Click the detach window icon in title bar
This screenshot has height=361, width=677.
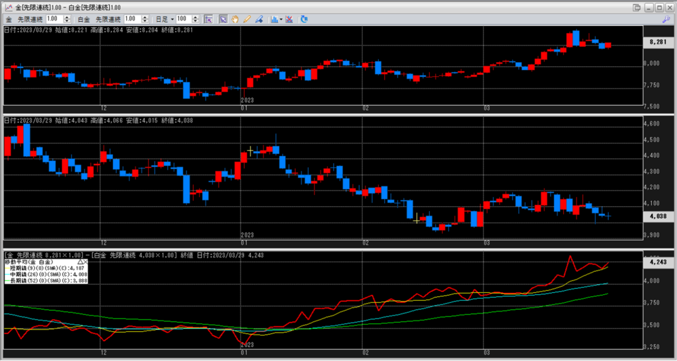click(637, 7)
